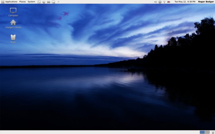Switch to the first workspace in the switcher
The image size is (215, 134).
(202, 132)
